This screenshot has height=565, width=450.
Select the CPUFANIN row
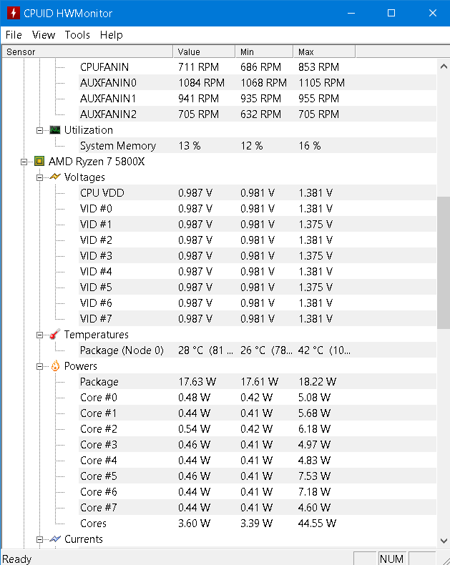coord(258,67)
